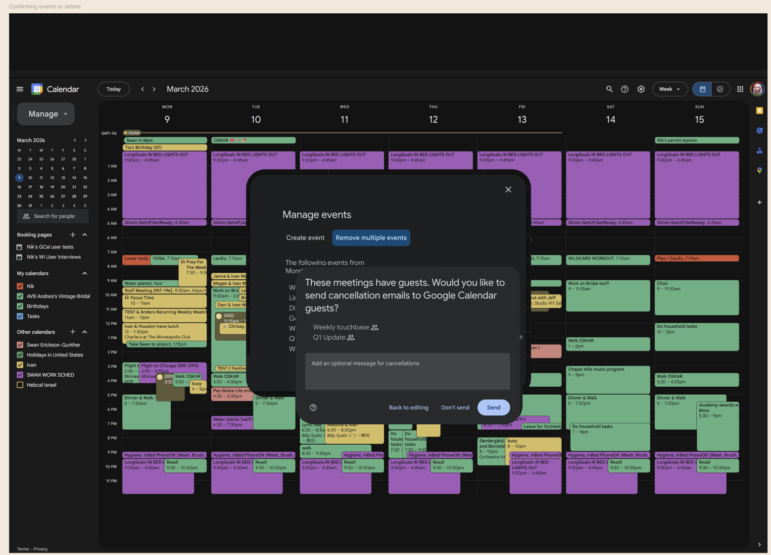Collapse the Booking pages section
This screenshot has height=555, width=771.
click(x=85, y=235)
